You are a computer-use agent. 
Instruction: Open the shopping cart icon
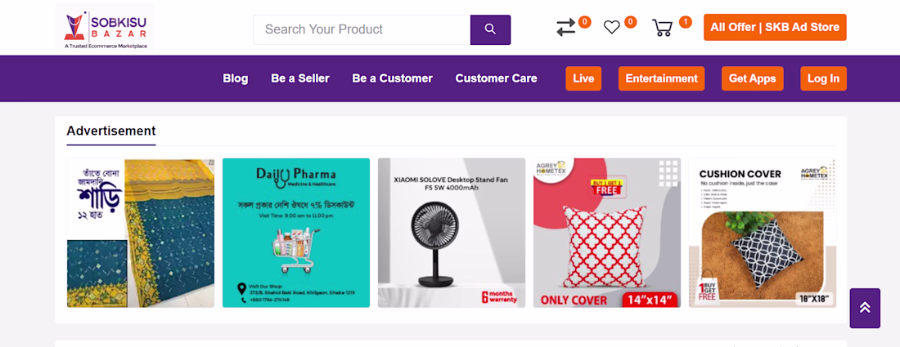tap(662, 28)
